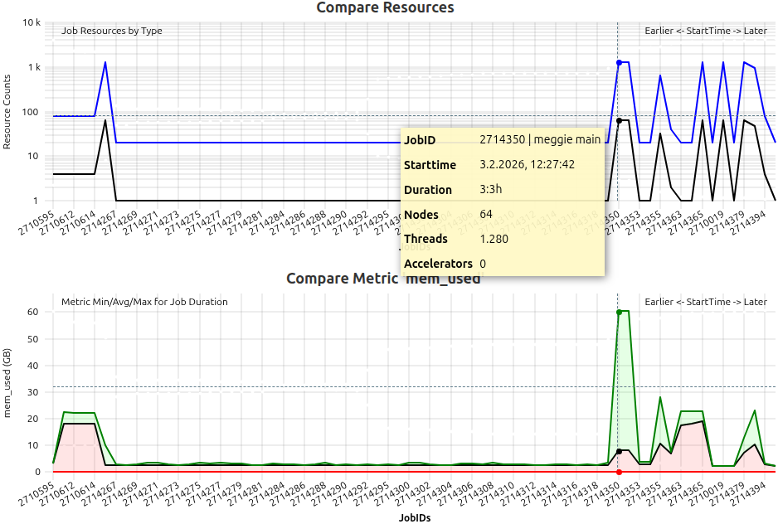Click the Resource Counts y-axis label
The image size is (778, 524).
point(8,112)
